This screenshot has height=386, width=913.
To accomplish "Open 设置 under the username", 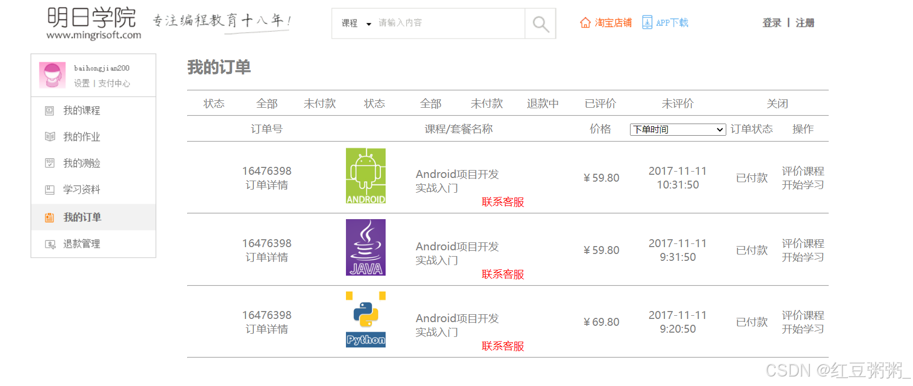I will [x=82, y=83].
